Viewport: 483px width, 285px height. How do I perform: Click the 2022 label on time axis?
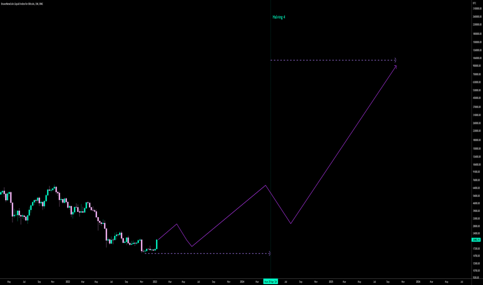pyautogui.click(x=68, y=281)
